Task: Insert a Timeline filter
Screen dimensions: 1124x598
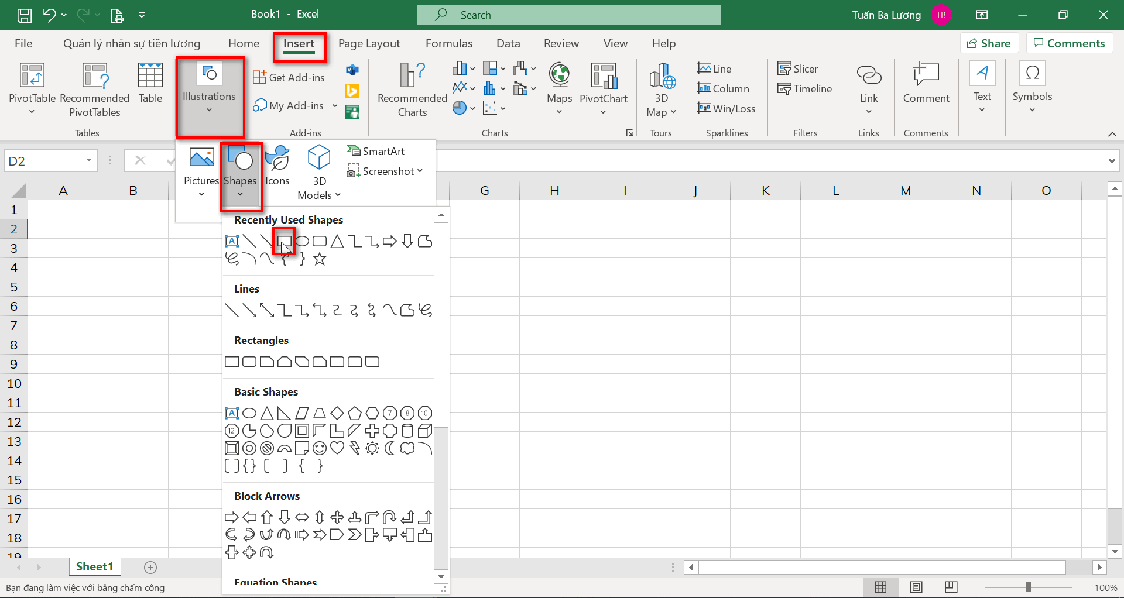Action: coord(804,88)
